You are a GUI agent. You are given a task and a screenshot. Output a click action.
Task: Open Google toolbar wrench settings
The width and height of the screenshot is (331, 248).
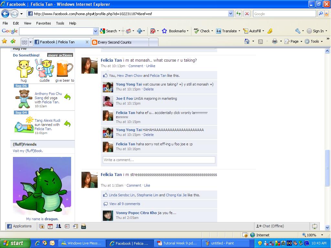coord(298,31)
